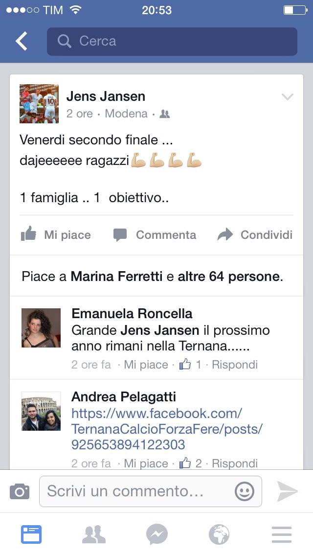Open the Friend Requests tab icon
This screenshot has width=313, height=556.
pos(94,534)
